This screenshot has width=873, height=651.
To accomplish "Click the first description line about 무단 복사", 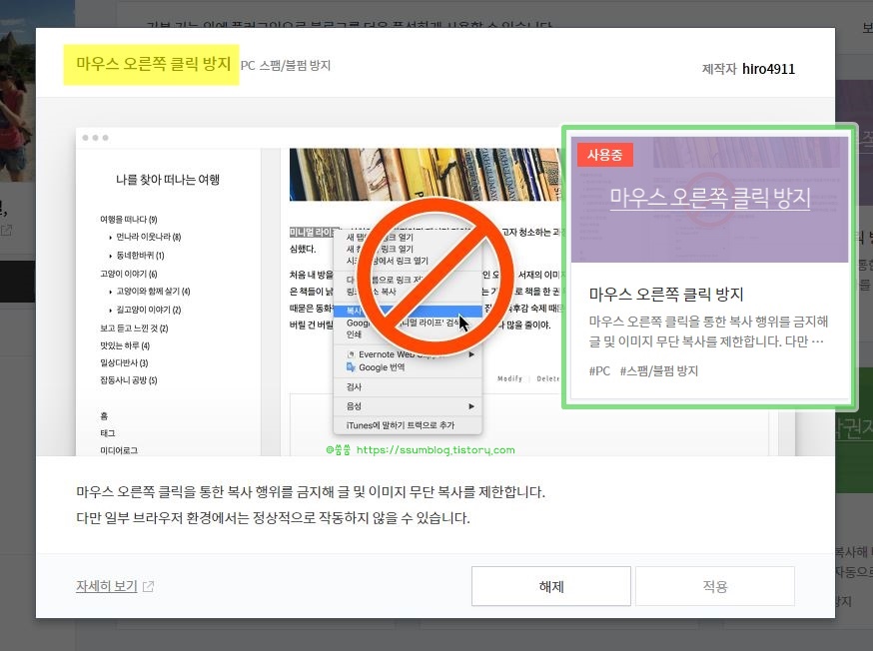I will (x=310, y=492).
